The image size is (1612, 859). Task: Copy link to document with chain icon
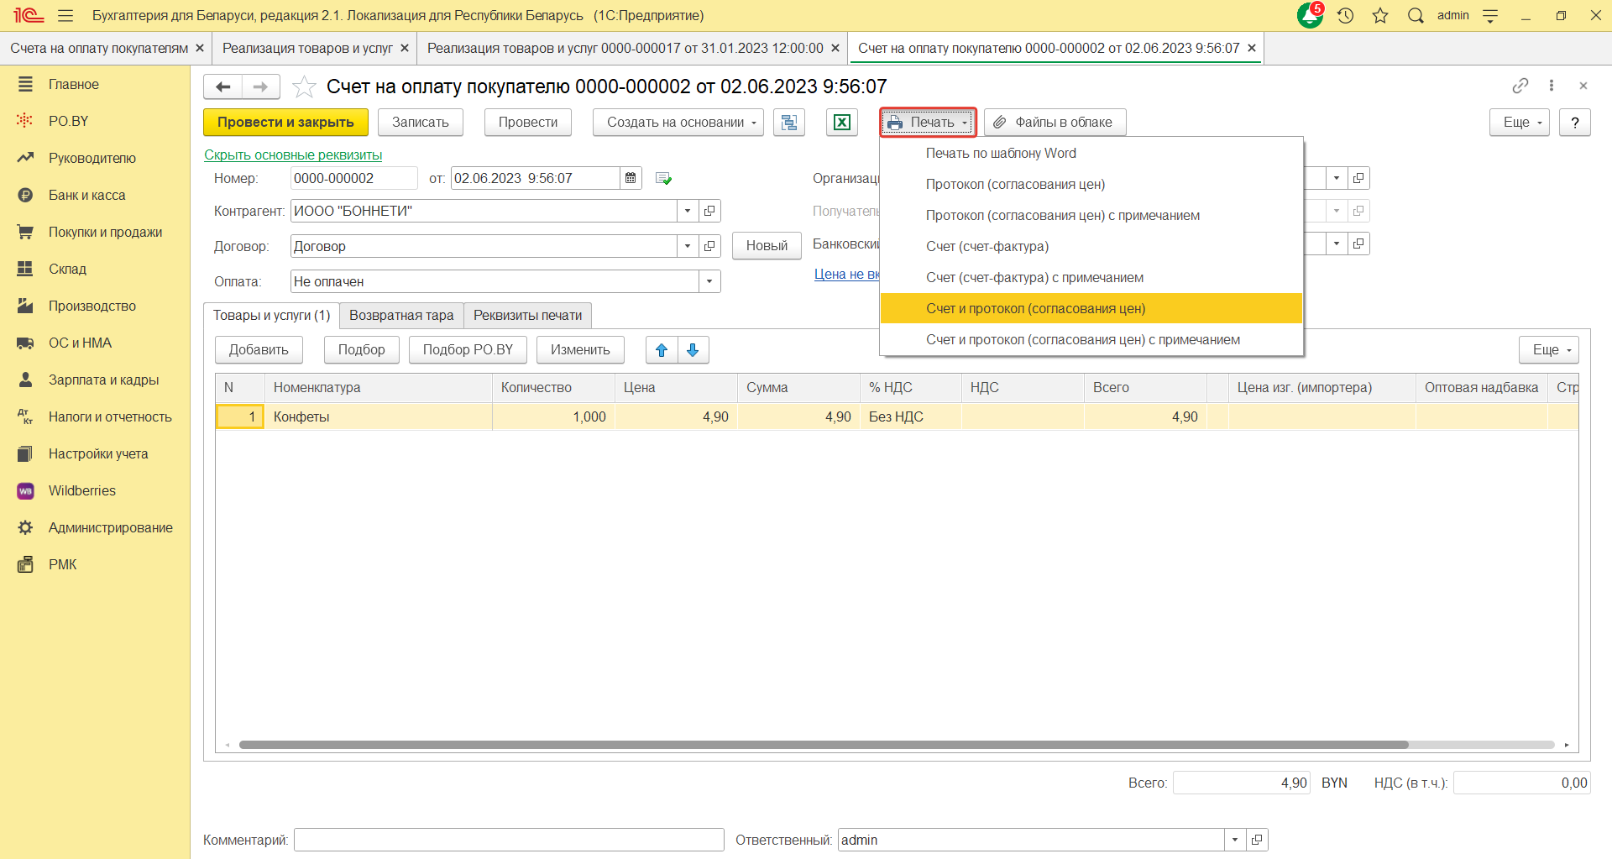[1520, 86]
